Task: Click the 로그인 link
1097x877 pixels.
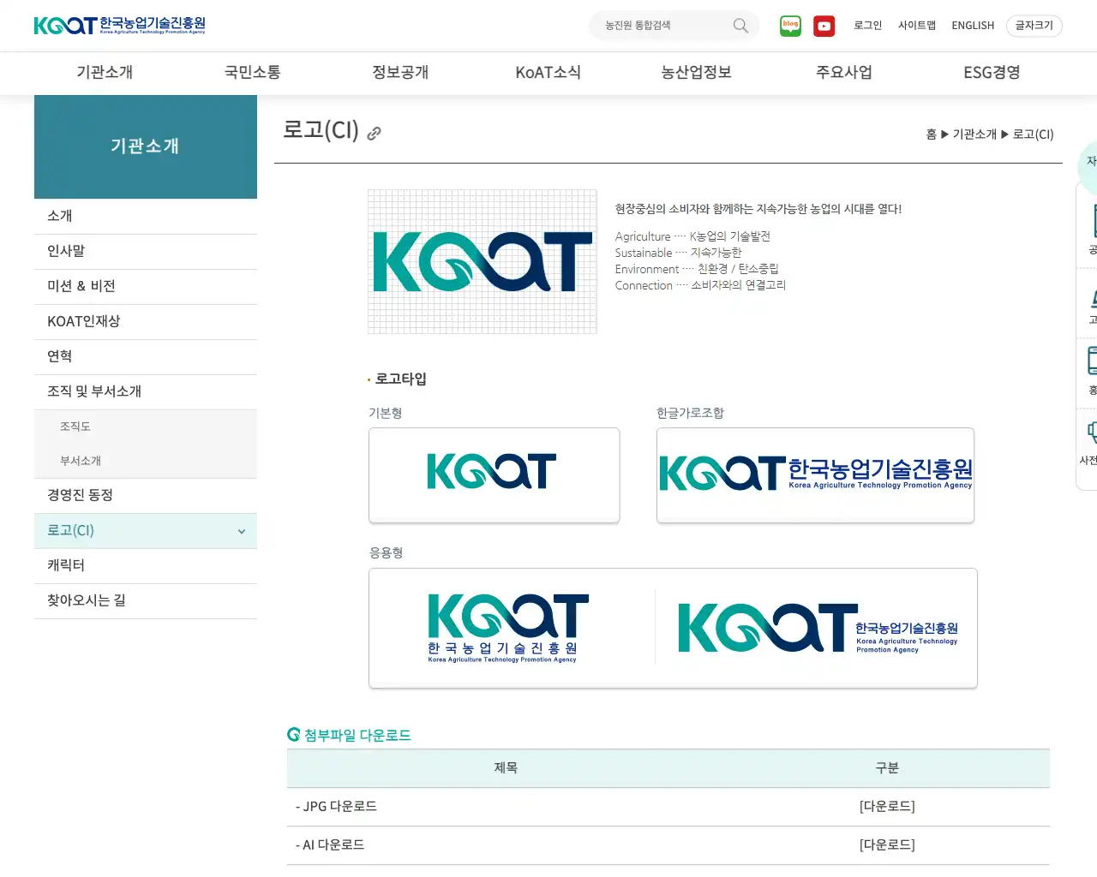Action: point(867,26)
